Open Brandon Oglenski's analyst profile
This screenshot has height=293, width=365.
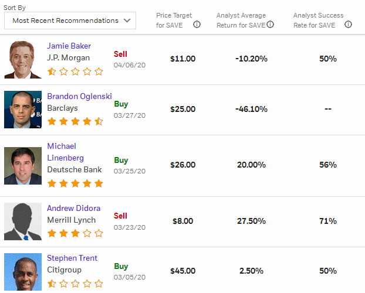pyautogui.click(x=79, y=96)
